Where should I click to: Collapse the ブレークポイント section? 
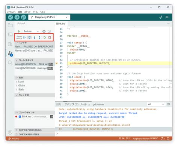[x=35, y=113]
